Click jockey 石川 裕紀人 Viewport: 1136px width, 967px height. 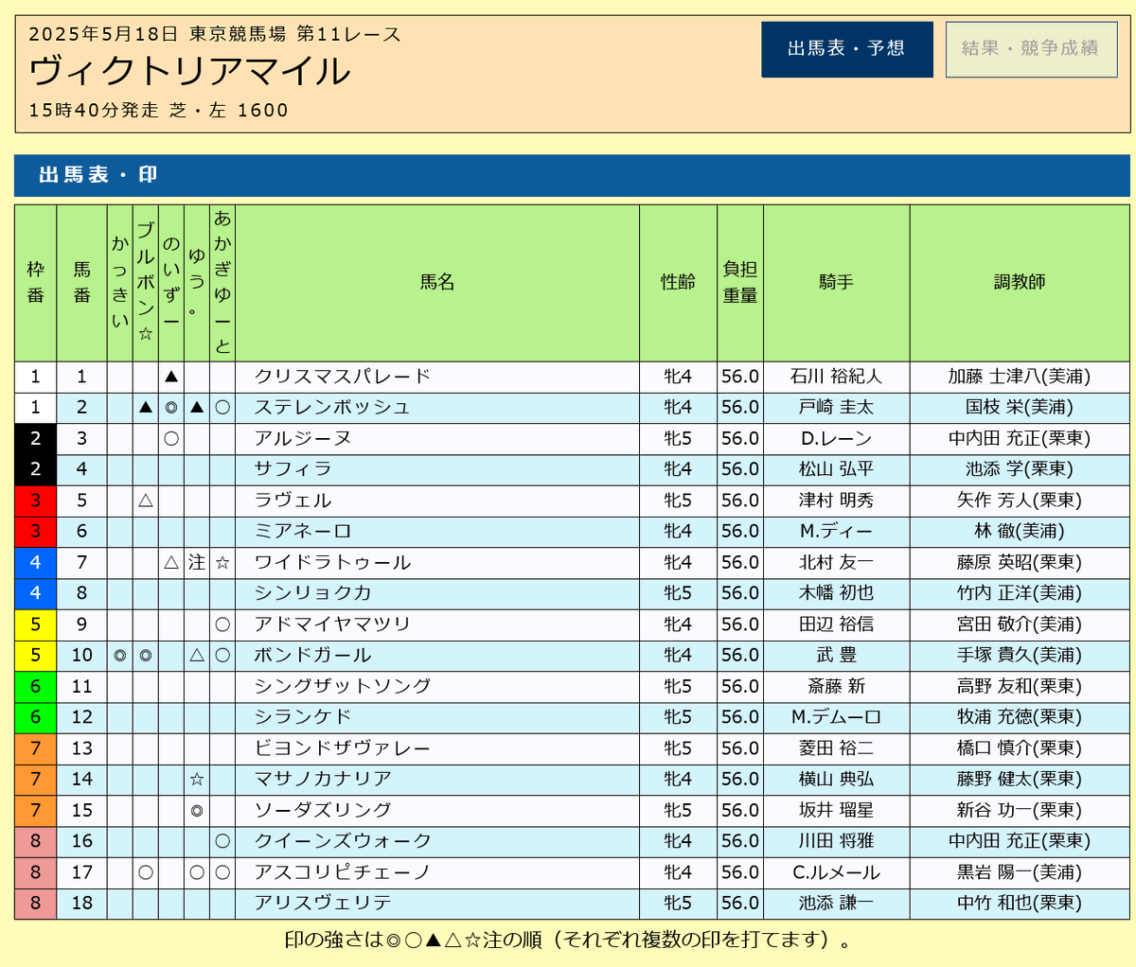(x=837, y=377)
